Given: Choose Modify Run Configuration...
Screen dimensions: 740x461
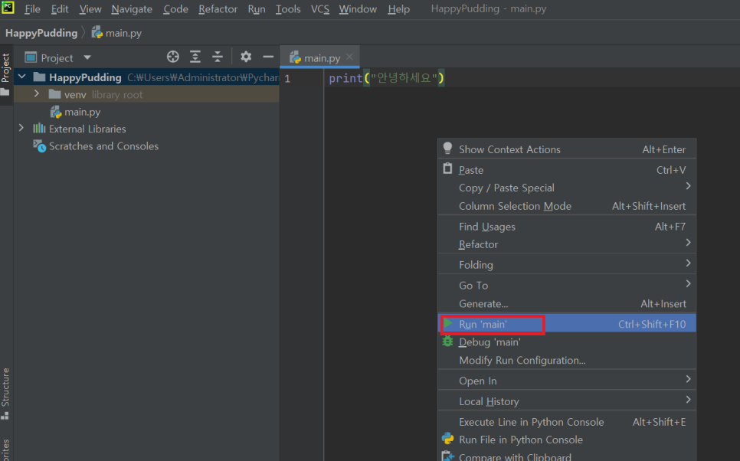Looking at the screenshot, I should [567, 361].
